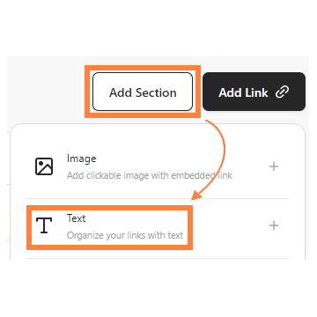The height and width of the screenshot is (317, 317).
Task: Click the divider line between Image and Text
Action: pyautogui.click(x=157, y=198)
